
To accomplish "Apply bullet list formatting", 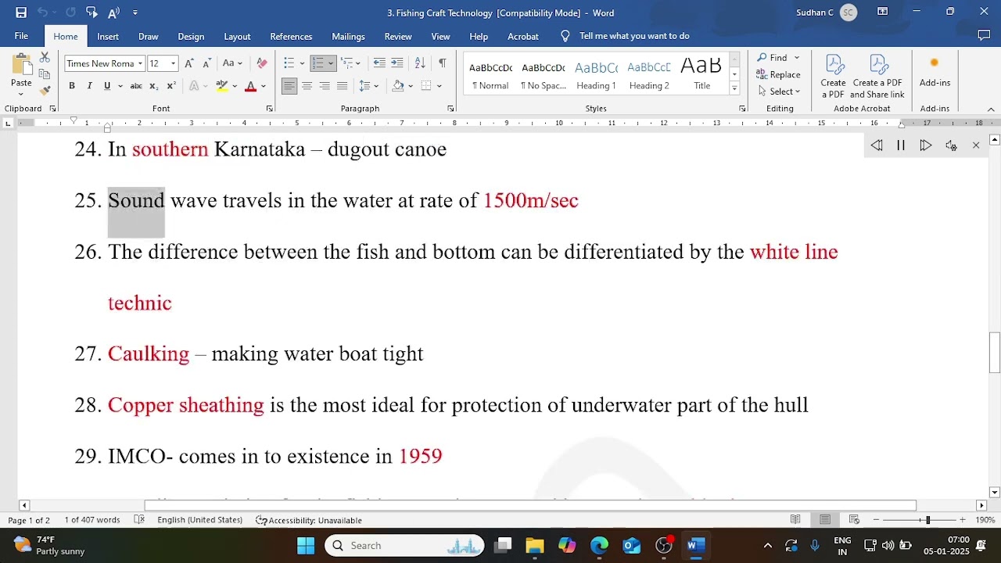I will (x=289, y=63).
